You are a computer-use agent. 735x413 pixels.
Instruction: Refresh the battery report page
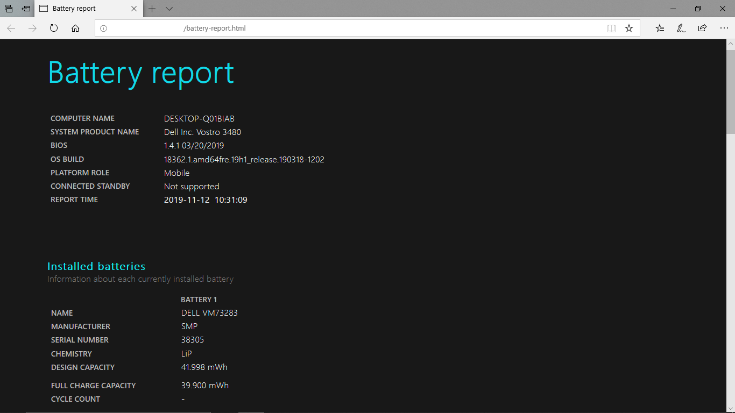[x=54, y=28]
